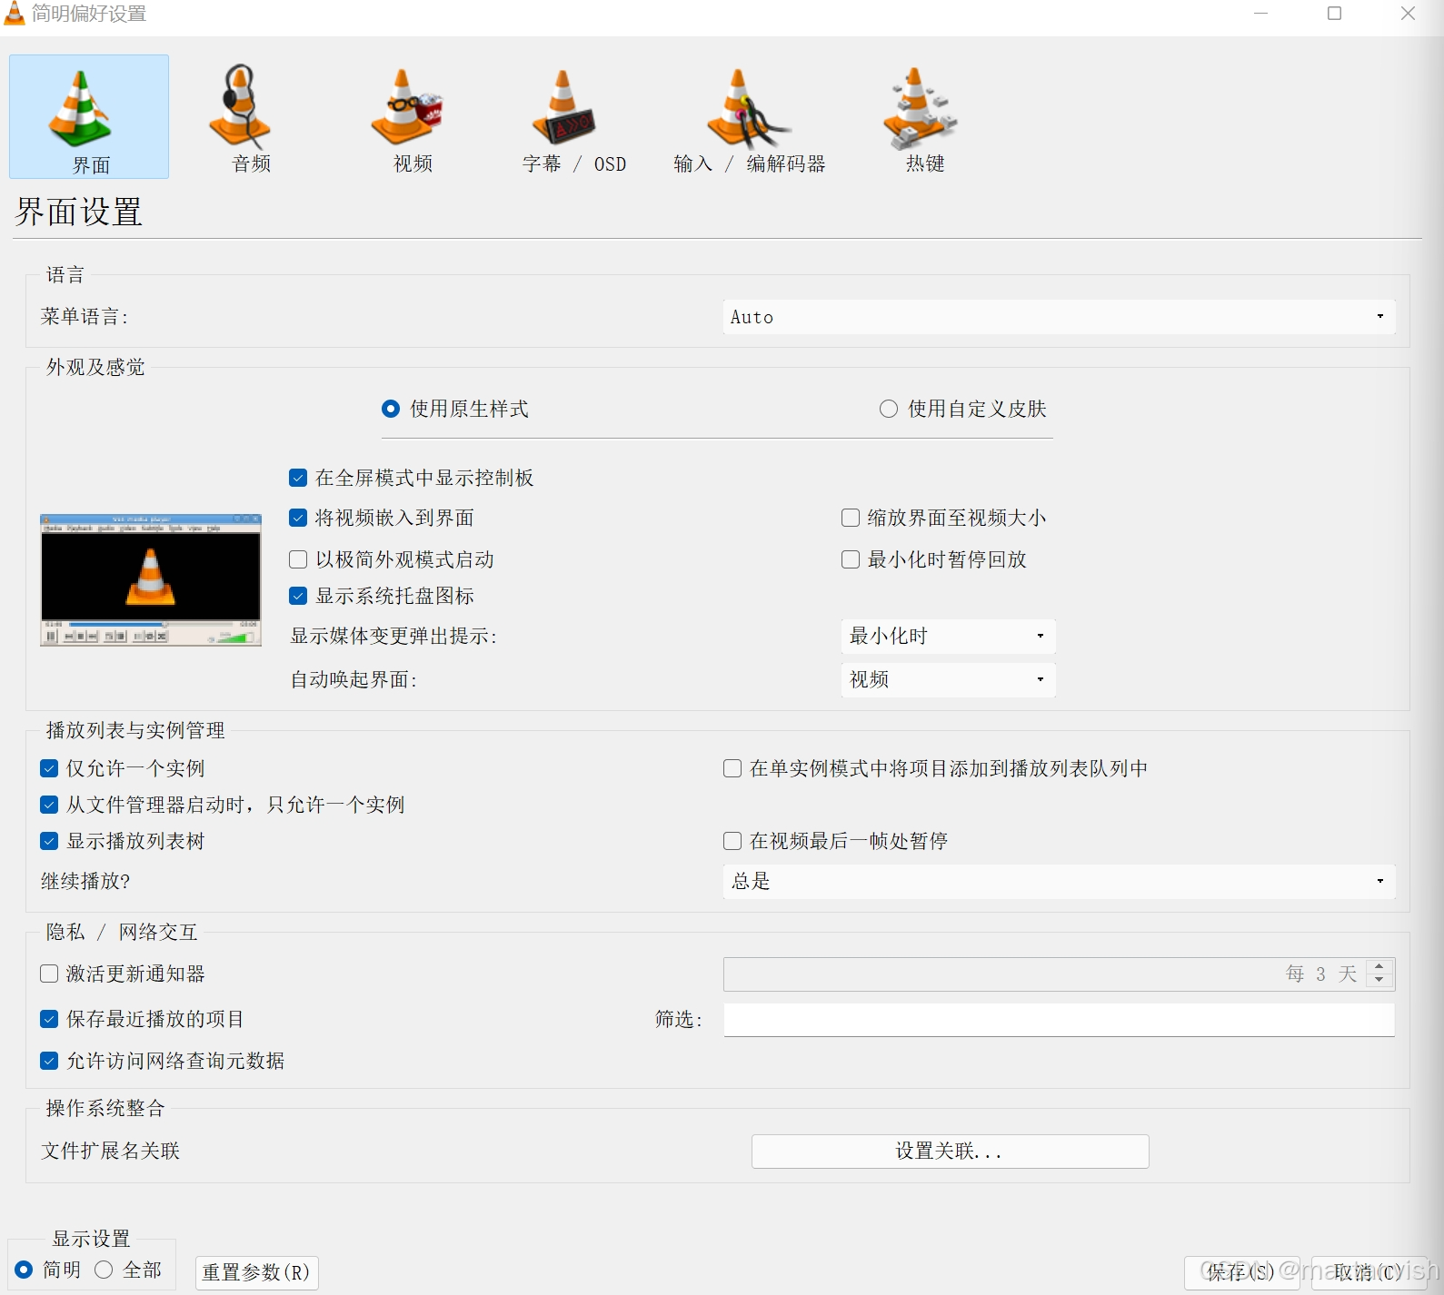Screen dimensions: 1444x1295
Task: Open the 音频 (Audio) settings category
Action: coord(242,116)
